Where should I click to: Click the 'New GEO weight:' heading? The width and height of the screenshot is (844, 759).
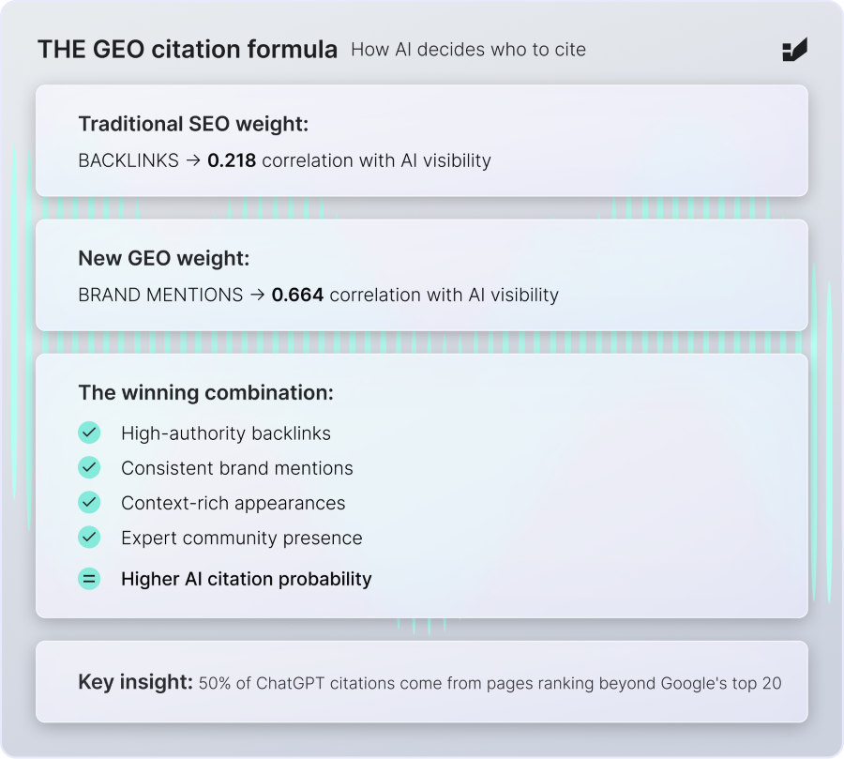(164, 258)
